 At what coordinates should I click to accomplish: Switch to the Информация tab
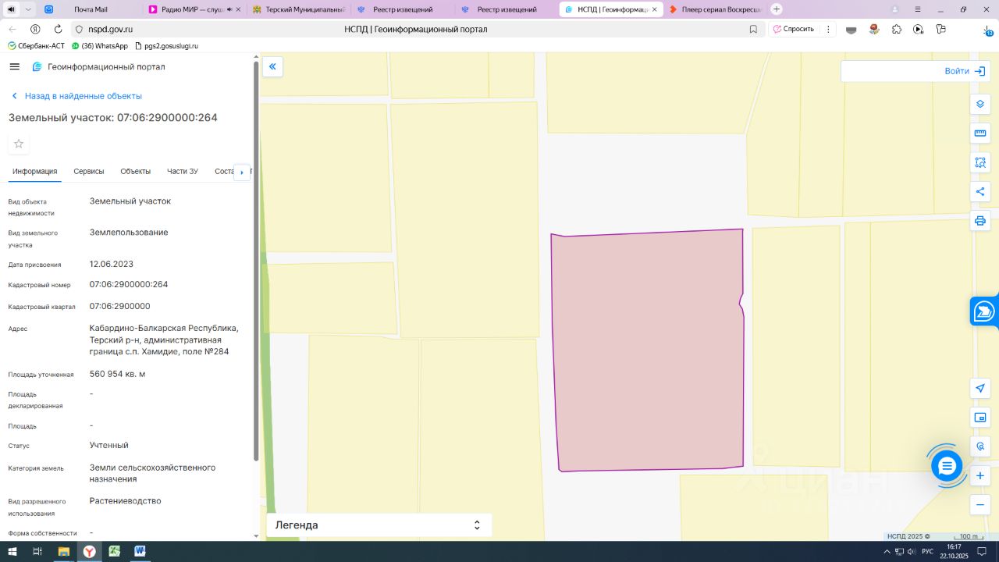tap(35, 172)
